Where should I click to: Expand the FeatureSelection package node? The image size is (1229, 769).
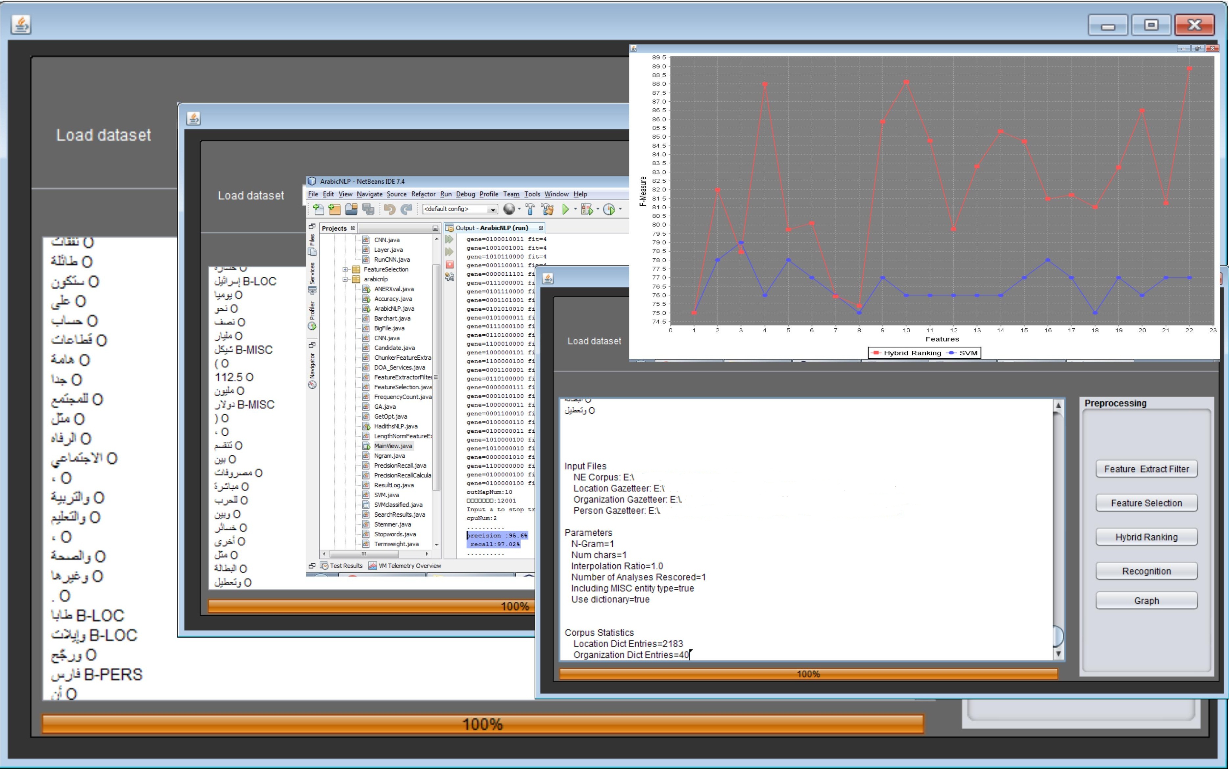345,269
